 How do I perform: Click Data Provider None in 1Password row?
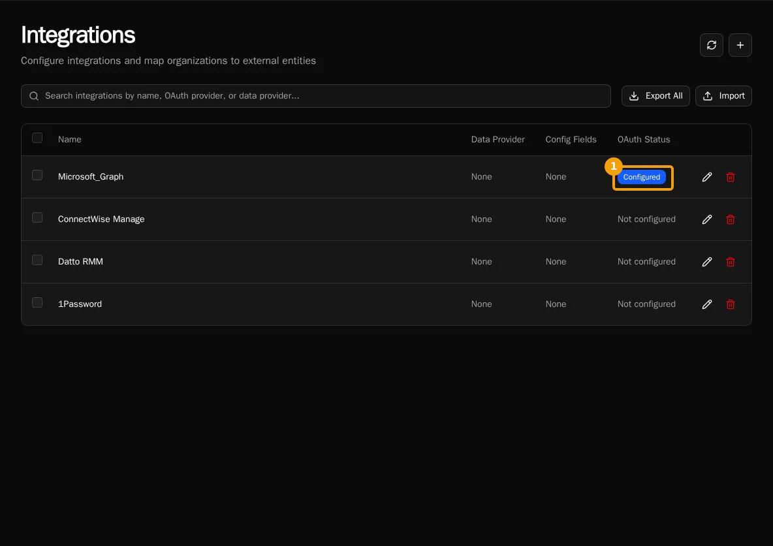tap(482, 304)
